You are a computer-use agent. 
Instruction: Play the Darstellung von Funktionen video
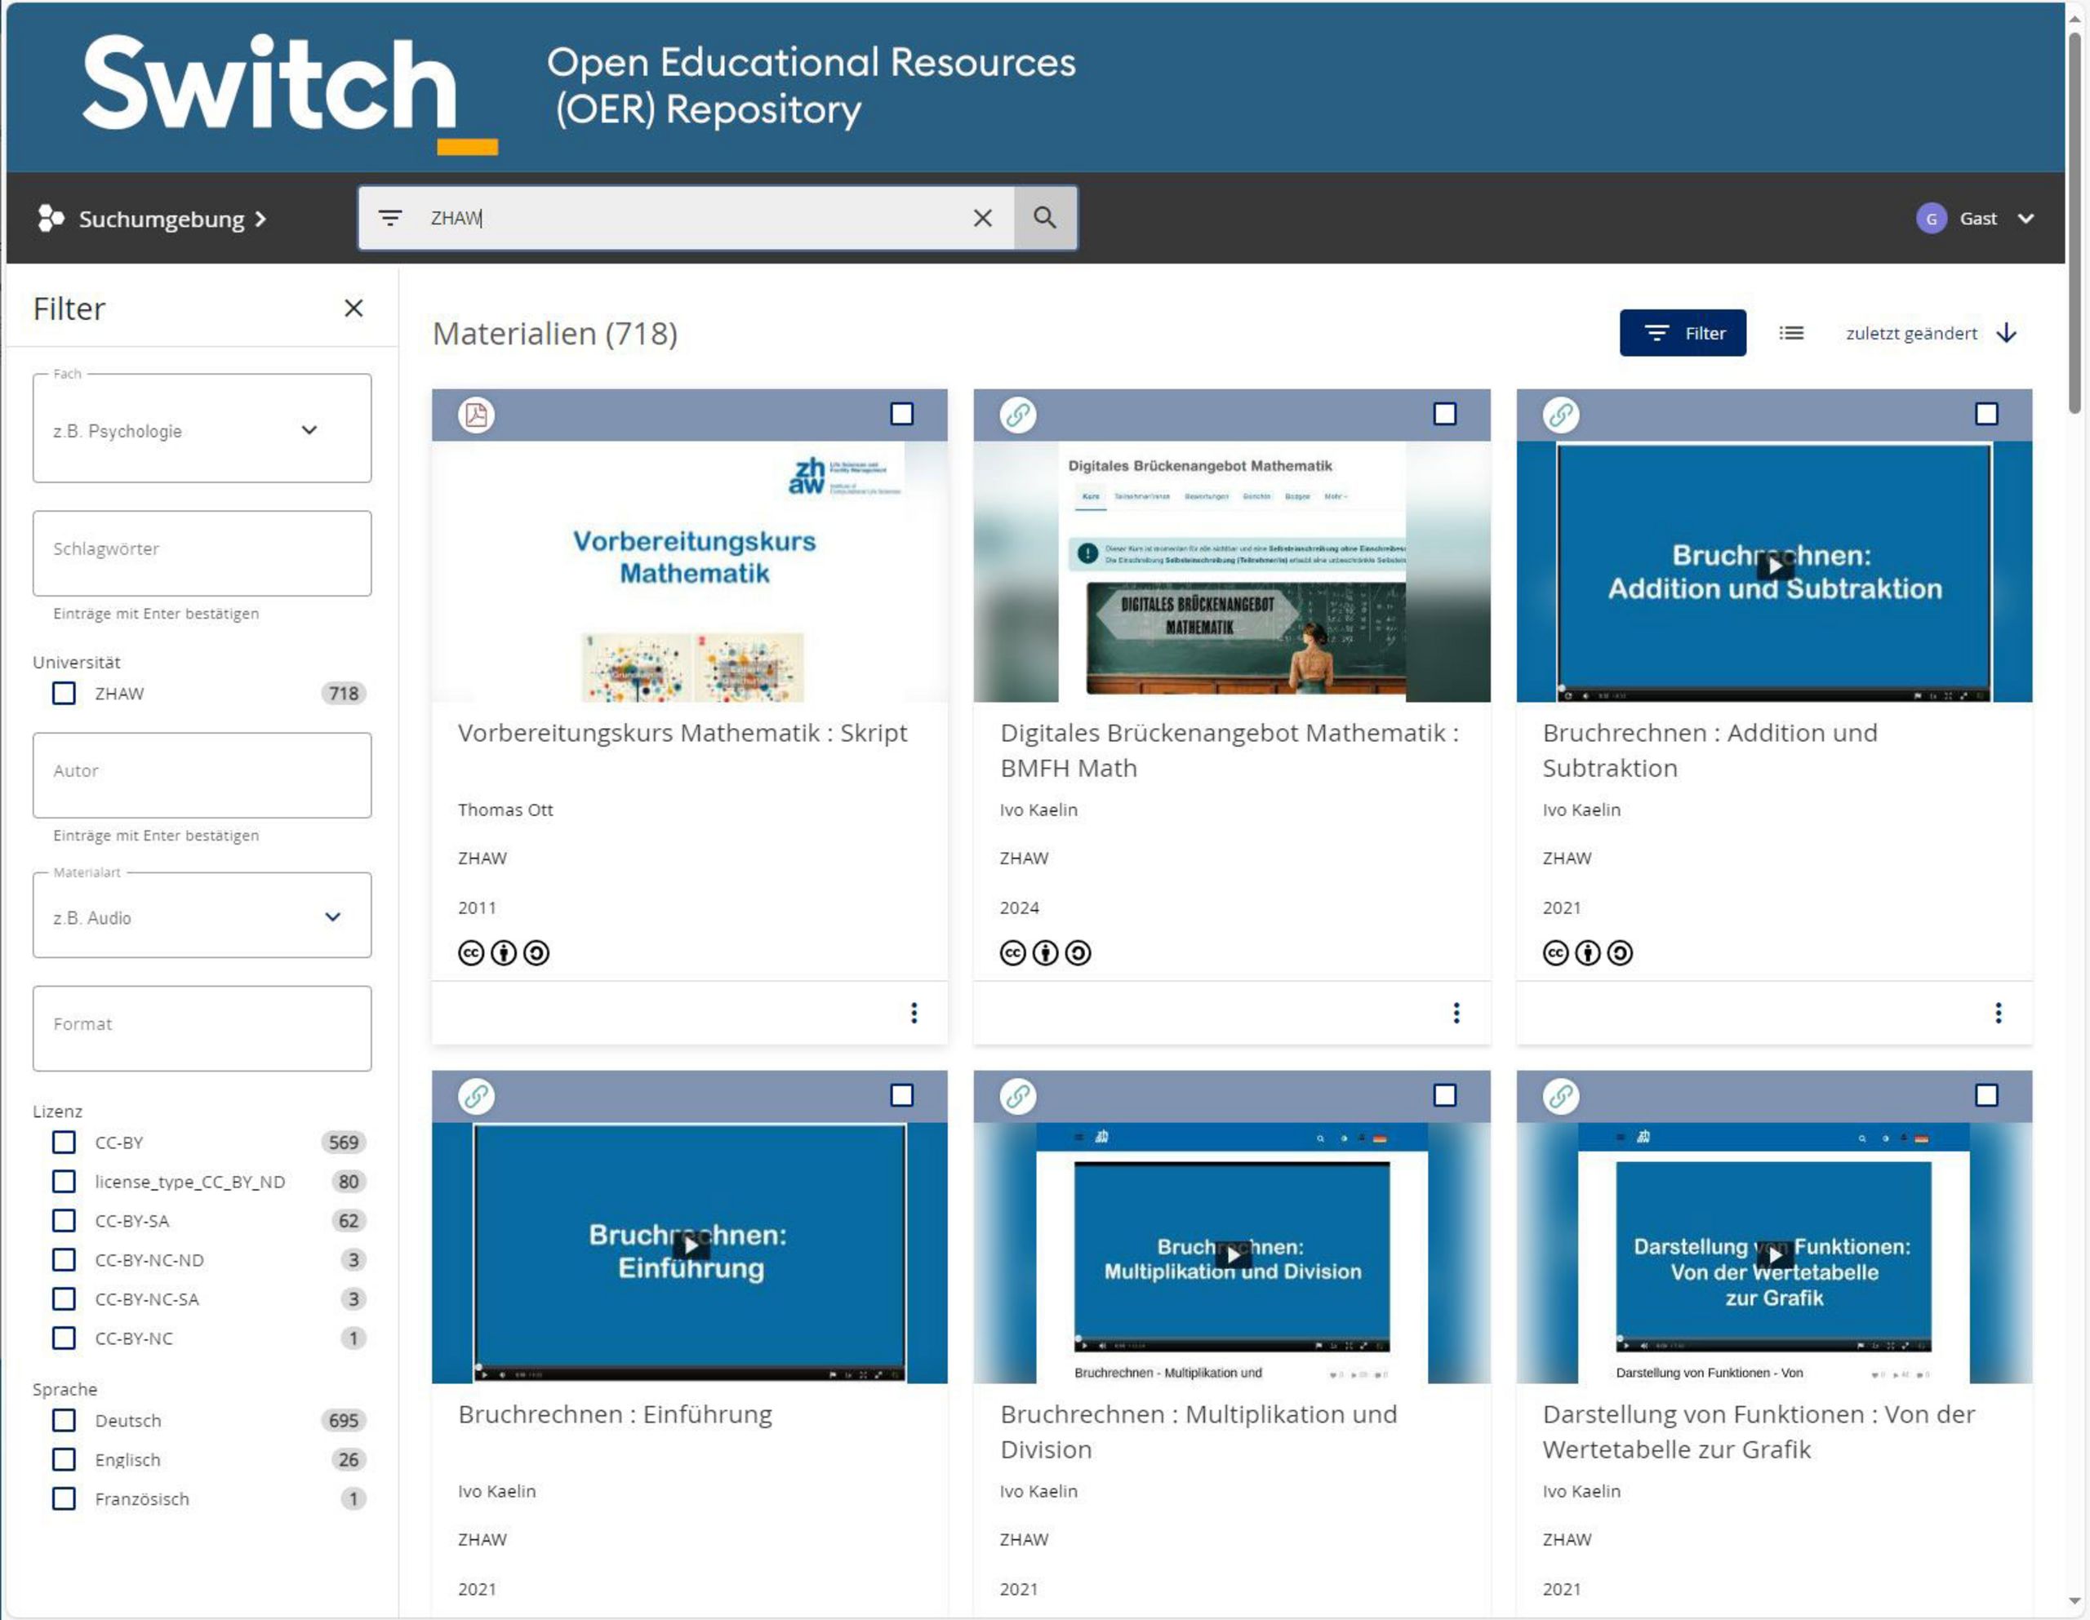pos(1775,1255)
